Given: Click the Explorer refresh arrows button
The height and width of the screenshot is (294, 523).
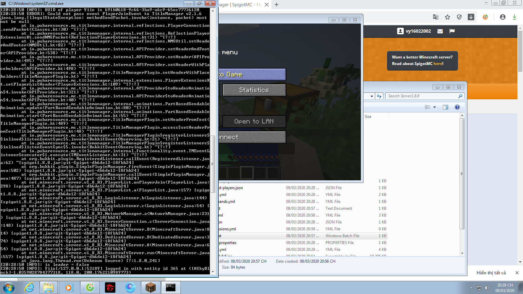Looking at the screenshot, I should [379, 96].
